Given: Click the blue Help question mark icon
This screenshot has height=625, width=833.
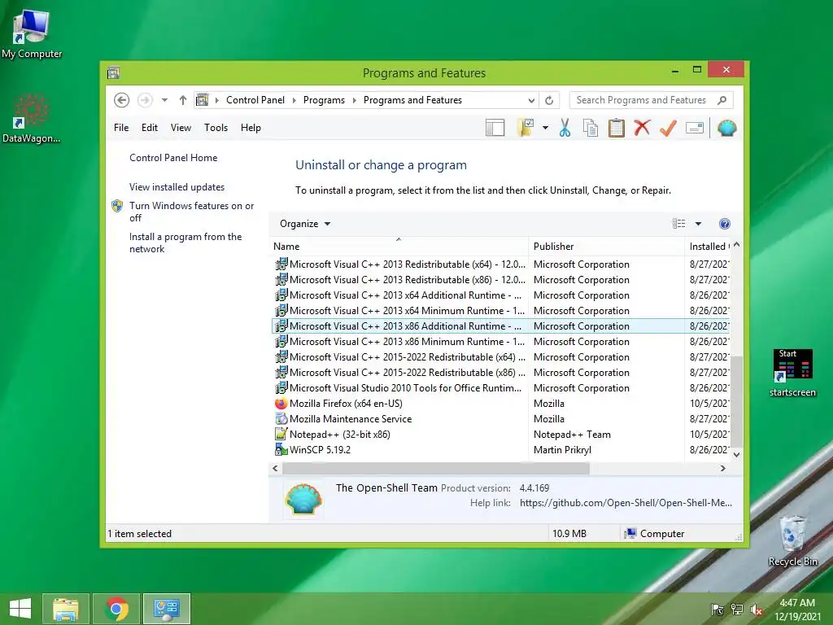Looking at the screenshot, I should (724, 224).
